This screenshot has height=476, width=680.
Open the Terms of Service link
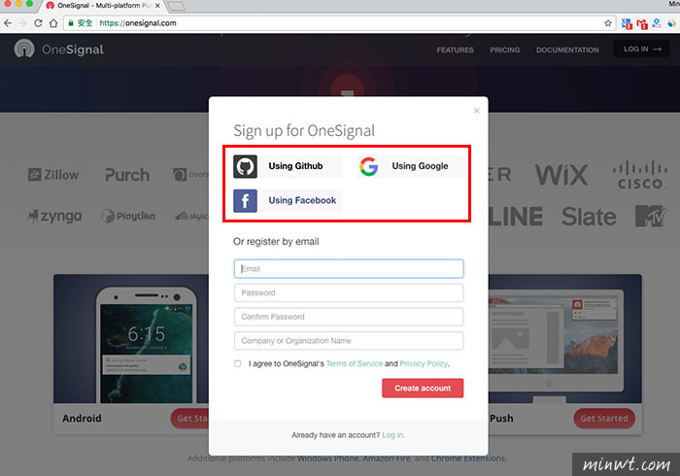[x=355, y=363]
